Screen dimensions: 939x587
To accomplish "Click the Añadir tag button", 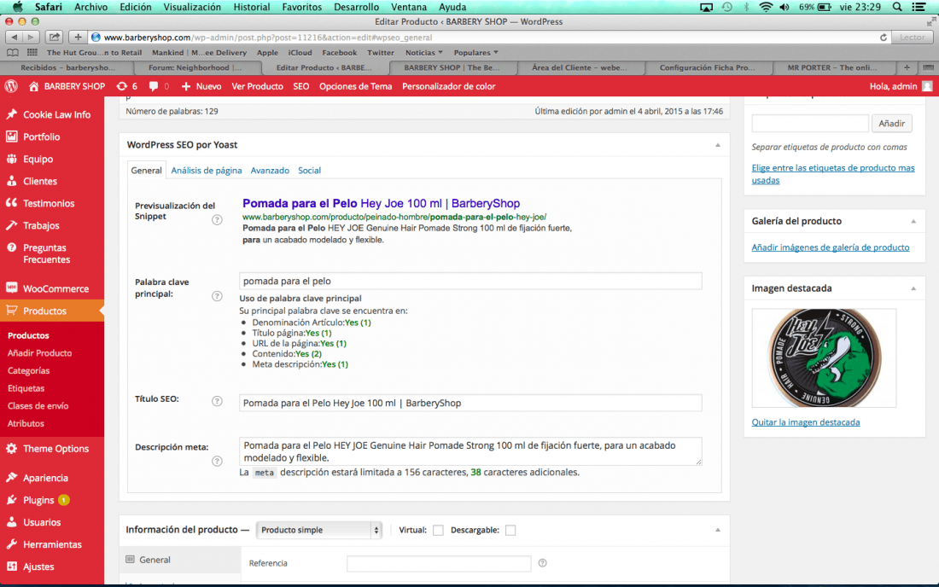I will click(892, 123).
